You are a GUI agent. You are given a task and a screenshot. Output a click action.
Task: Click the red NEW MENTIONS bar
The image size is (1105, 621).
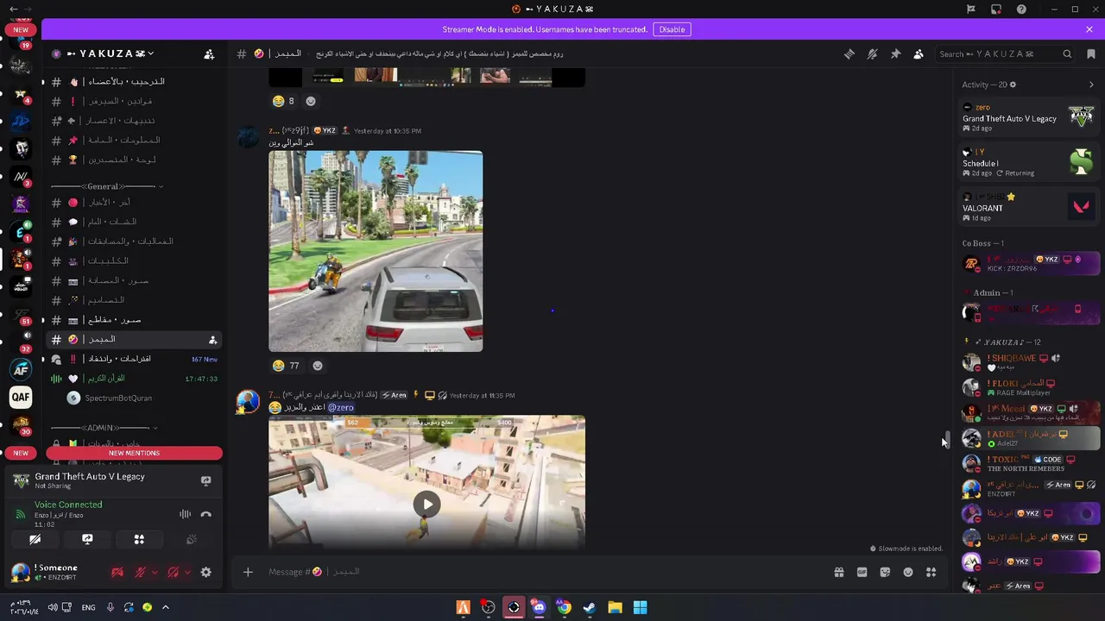click(x=134, y=453)
